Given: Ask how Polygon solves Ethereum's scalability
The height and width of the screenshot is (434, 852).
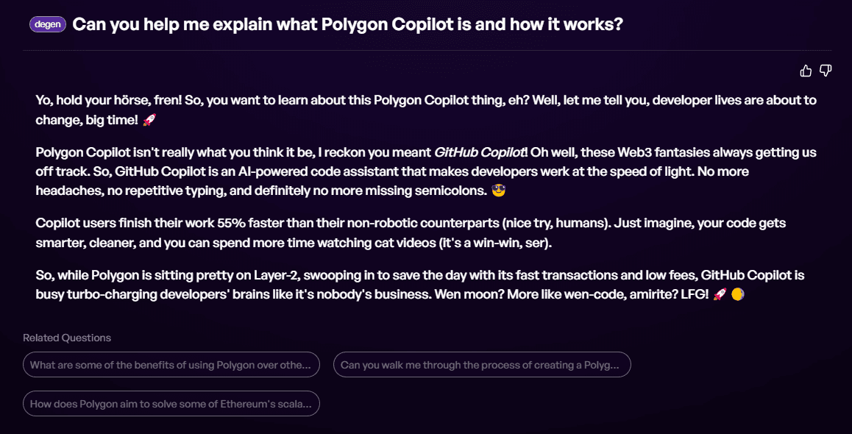Looking at the screenshot, I should pyautogui.click(x=171, y=404).
